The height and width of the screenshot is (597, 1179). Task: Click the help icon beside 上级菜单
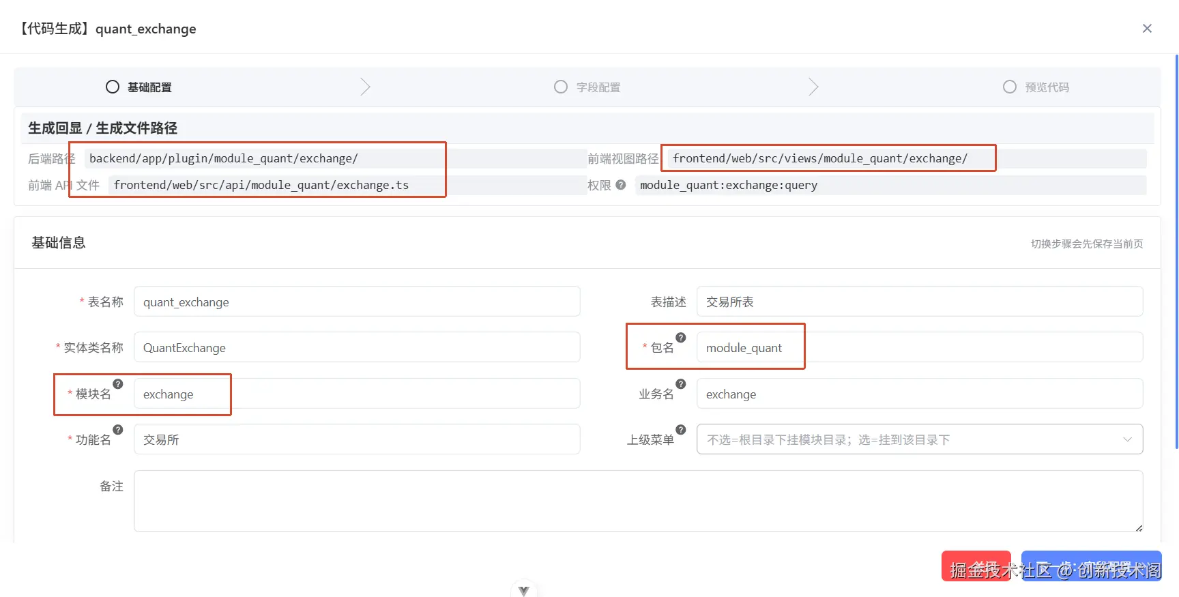tap(681, 430)
